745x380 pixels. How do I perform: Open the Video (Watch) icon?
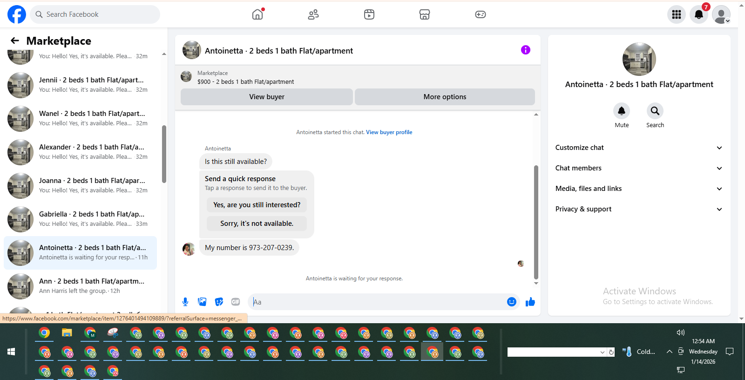pos(369,14)
